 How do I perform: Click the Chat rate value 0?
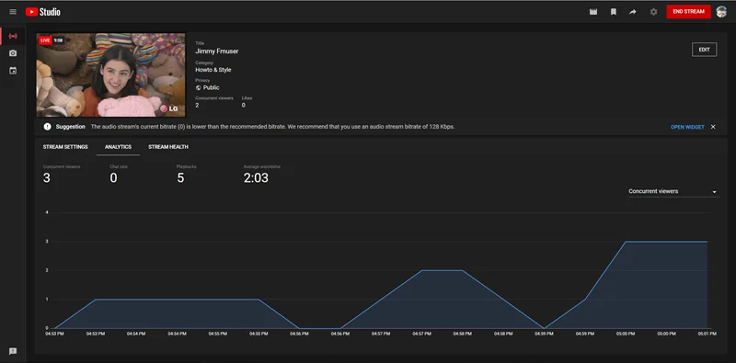click(113, 177)
